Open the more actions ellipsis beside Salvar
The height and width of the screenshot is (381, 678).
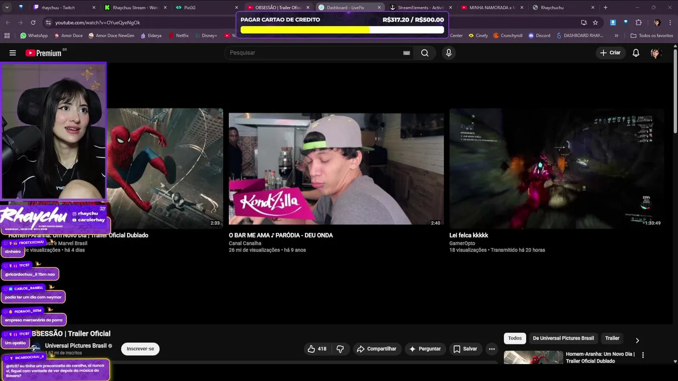click(492, 349)
